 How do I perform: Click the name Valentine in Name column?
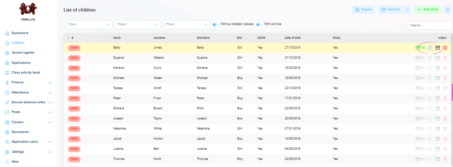click(x=119, y=129)
